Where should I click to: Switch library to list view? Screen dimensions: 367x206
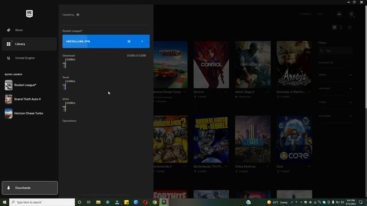click(x=341, y=27)
